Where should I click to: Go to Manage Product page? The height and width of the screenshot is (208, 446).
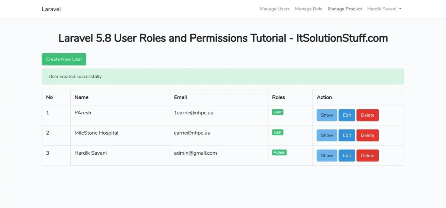coord(345,9)
